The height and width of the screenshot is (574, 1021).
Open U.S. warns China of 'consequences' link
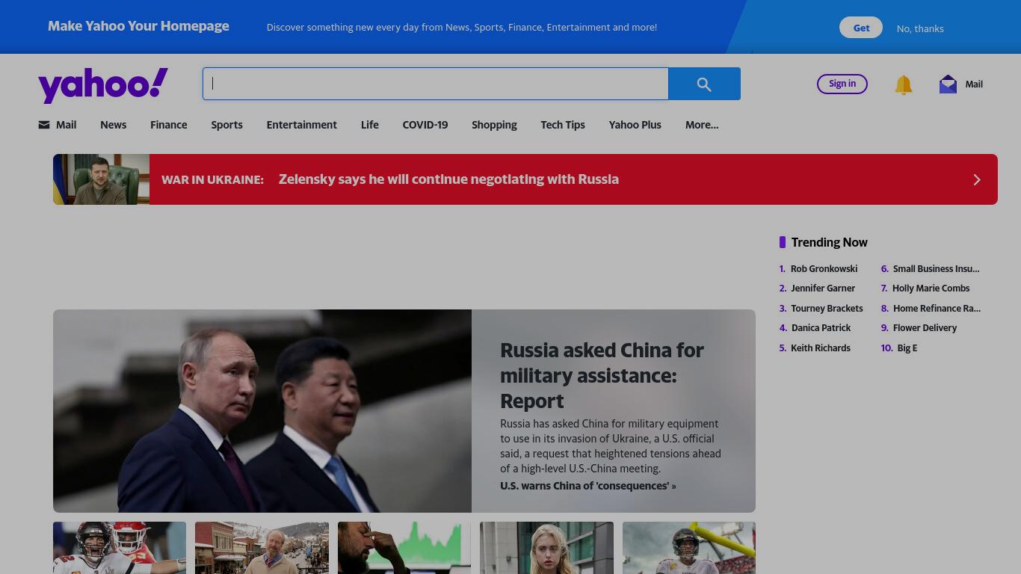(588, 486)
